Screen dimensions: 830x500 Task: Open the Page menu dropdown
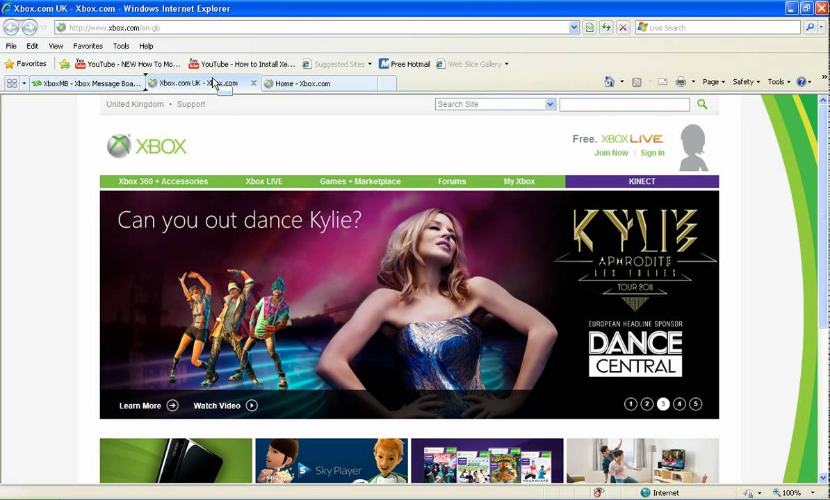(713, 82)
